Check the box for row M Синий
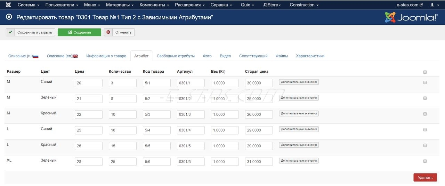The image size is (445, 186). (425, 83)
